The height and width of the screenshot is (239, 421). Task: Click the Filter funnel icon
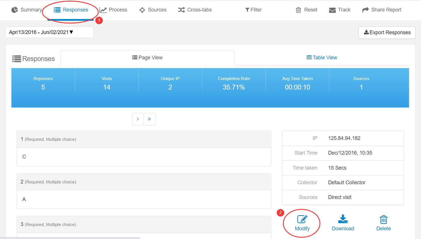247,10
